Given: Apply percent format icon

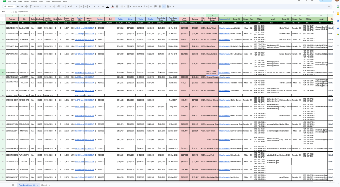Looking at the screenshot, I should 50,6.
